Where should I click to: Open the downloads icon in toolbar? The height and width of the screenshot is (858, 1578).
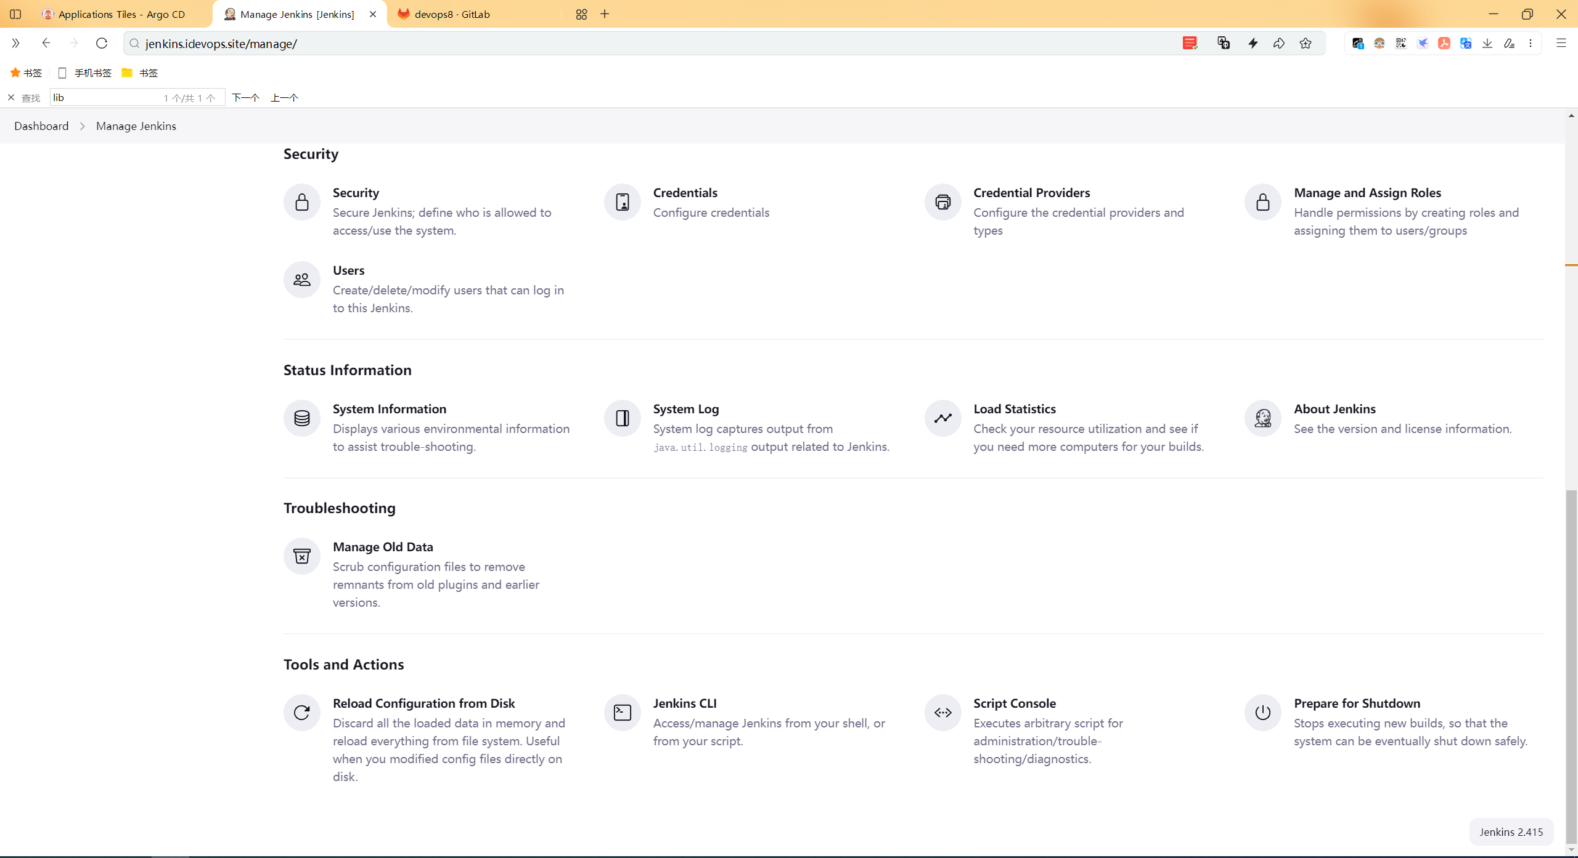(1487, 43)
